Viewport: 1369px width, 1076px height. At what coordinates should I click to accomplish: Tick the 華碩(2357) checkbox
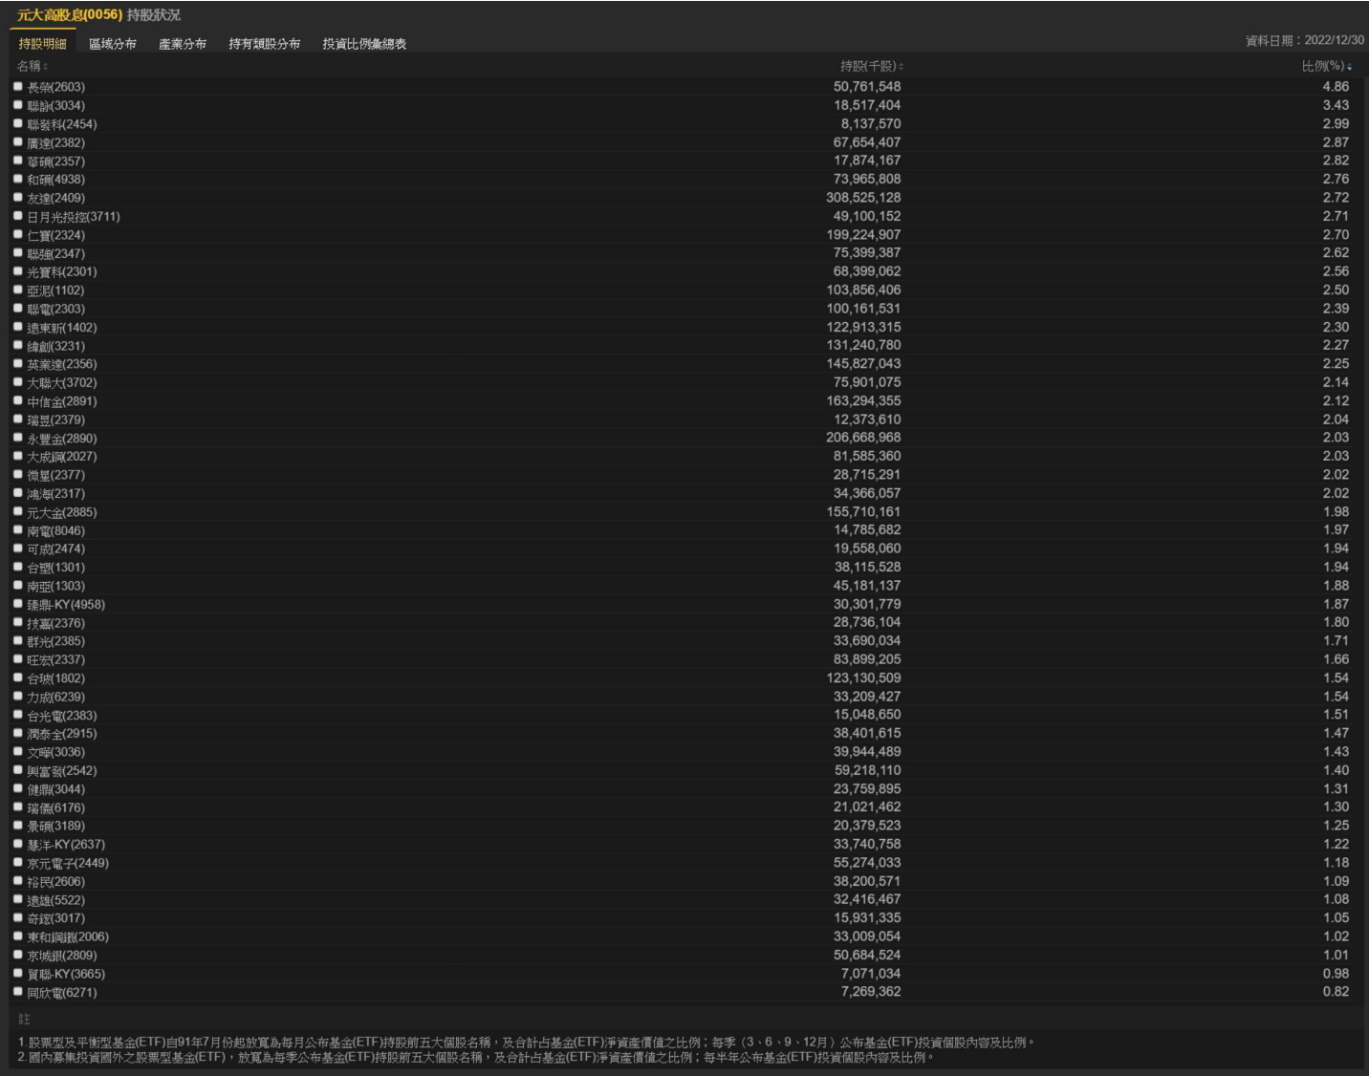coord(18,161)
